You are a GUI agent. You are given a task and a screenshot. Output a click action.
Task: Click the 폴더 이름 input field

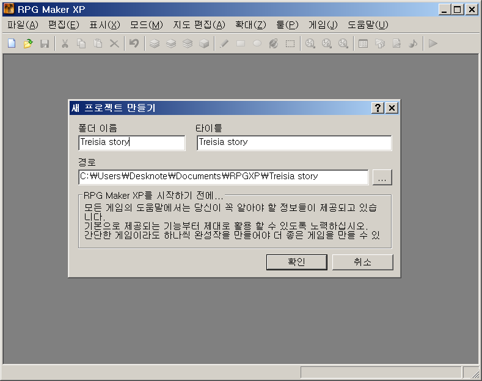click(132, 142)
